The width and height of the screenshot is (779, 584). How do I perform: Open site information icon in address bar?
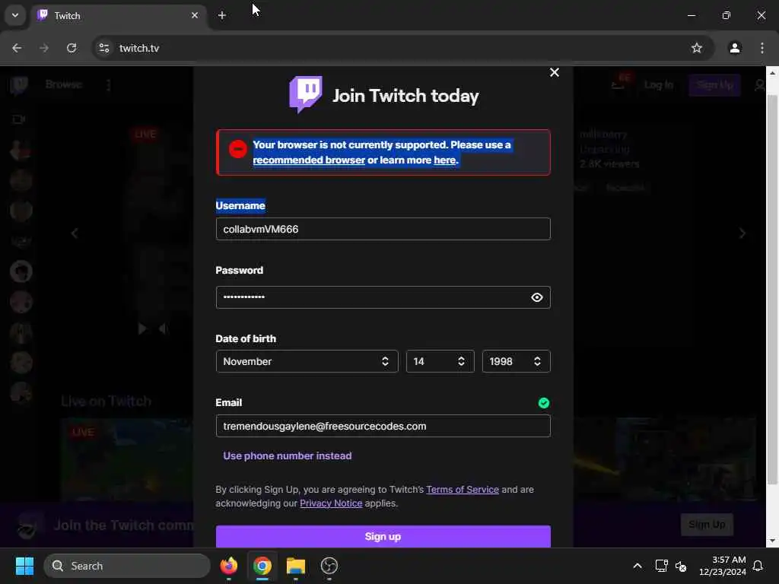coord(103,48)
